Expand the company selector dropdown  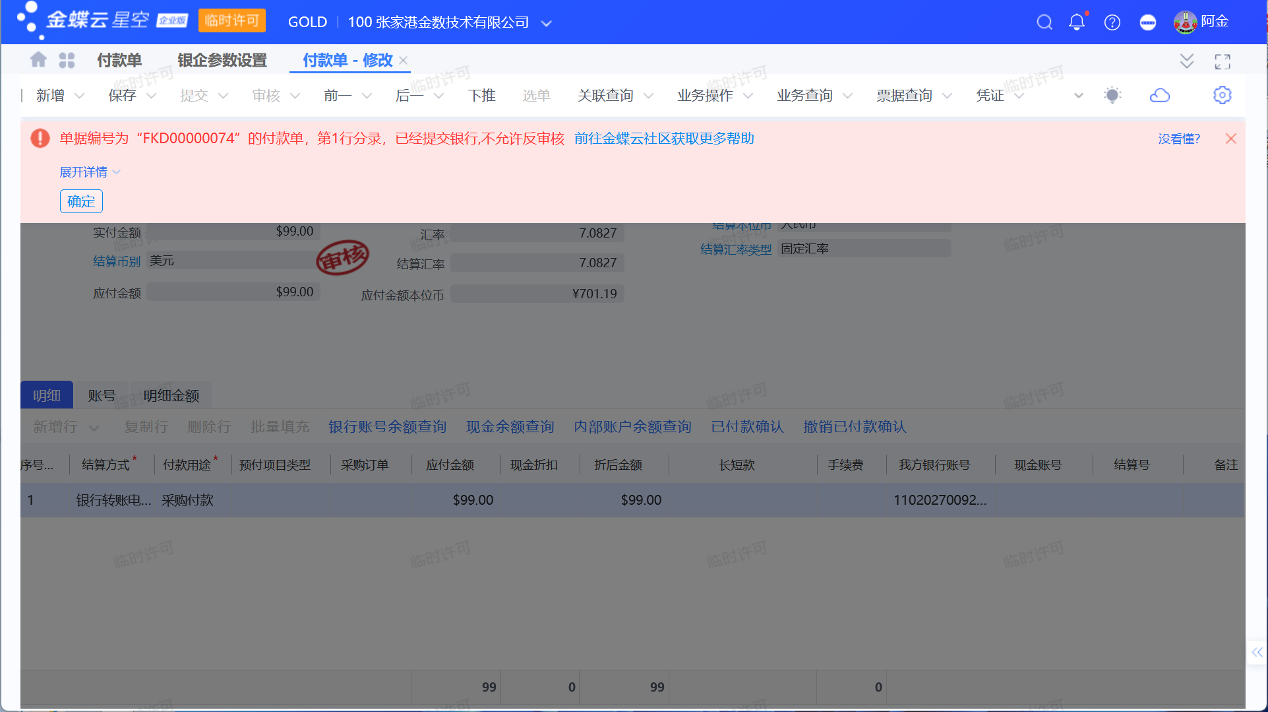click(x=546, y=23)
